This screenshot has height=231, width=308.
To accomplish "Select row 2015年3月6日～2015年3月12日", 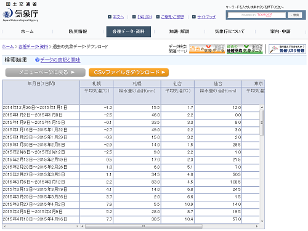I will [x=131, y=182].
